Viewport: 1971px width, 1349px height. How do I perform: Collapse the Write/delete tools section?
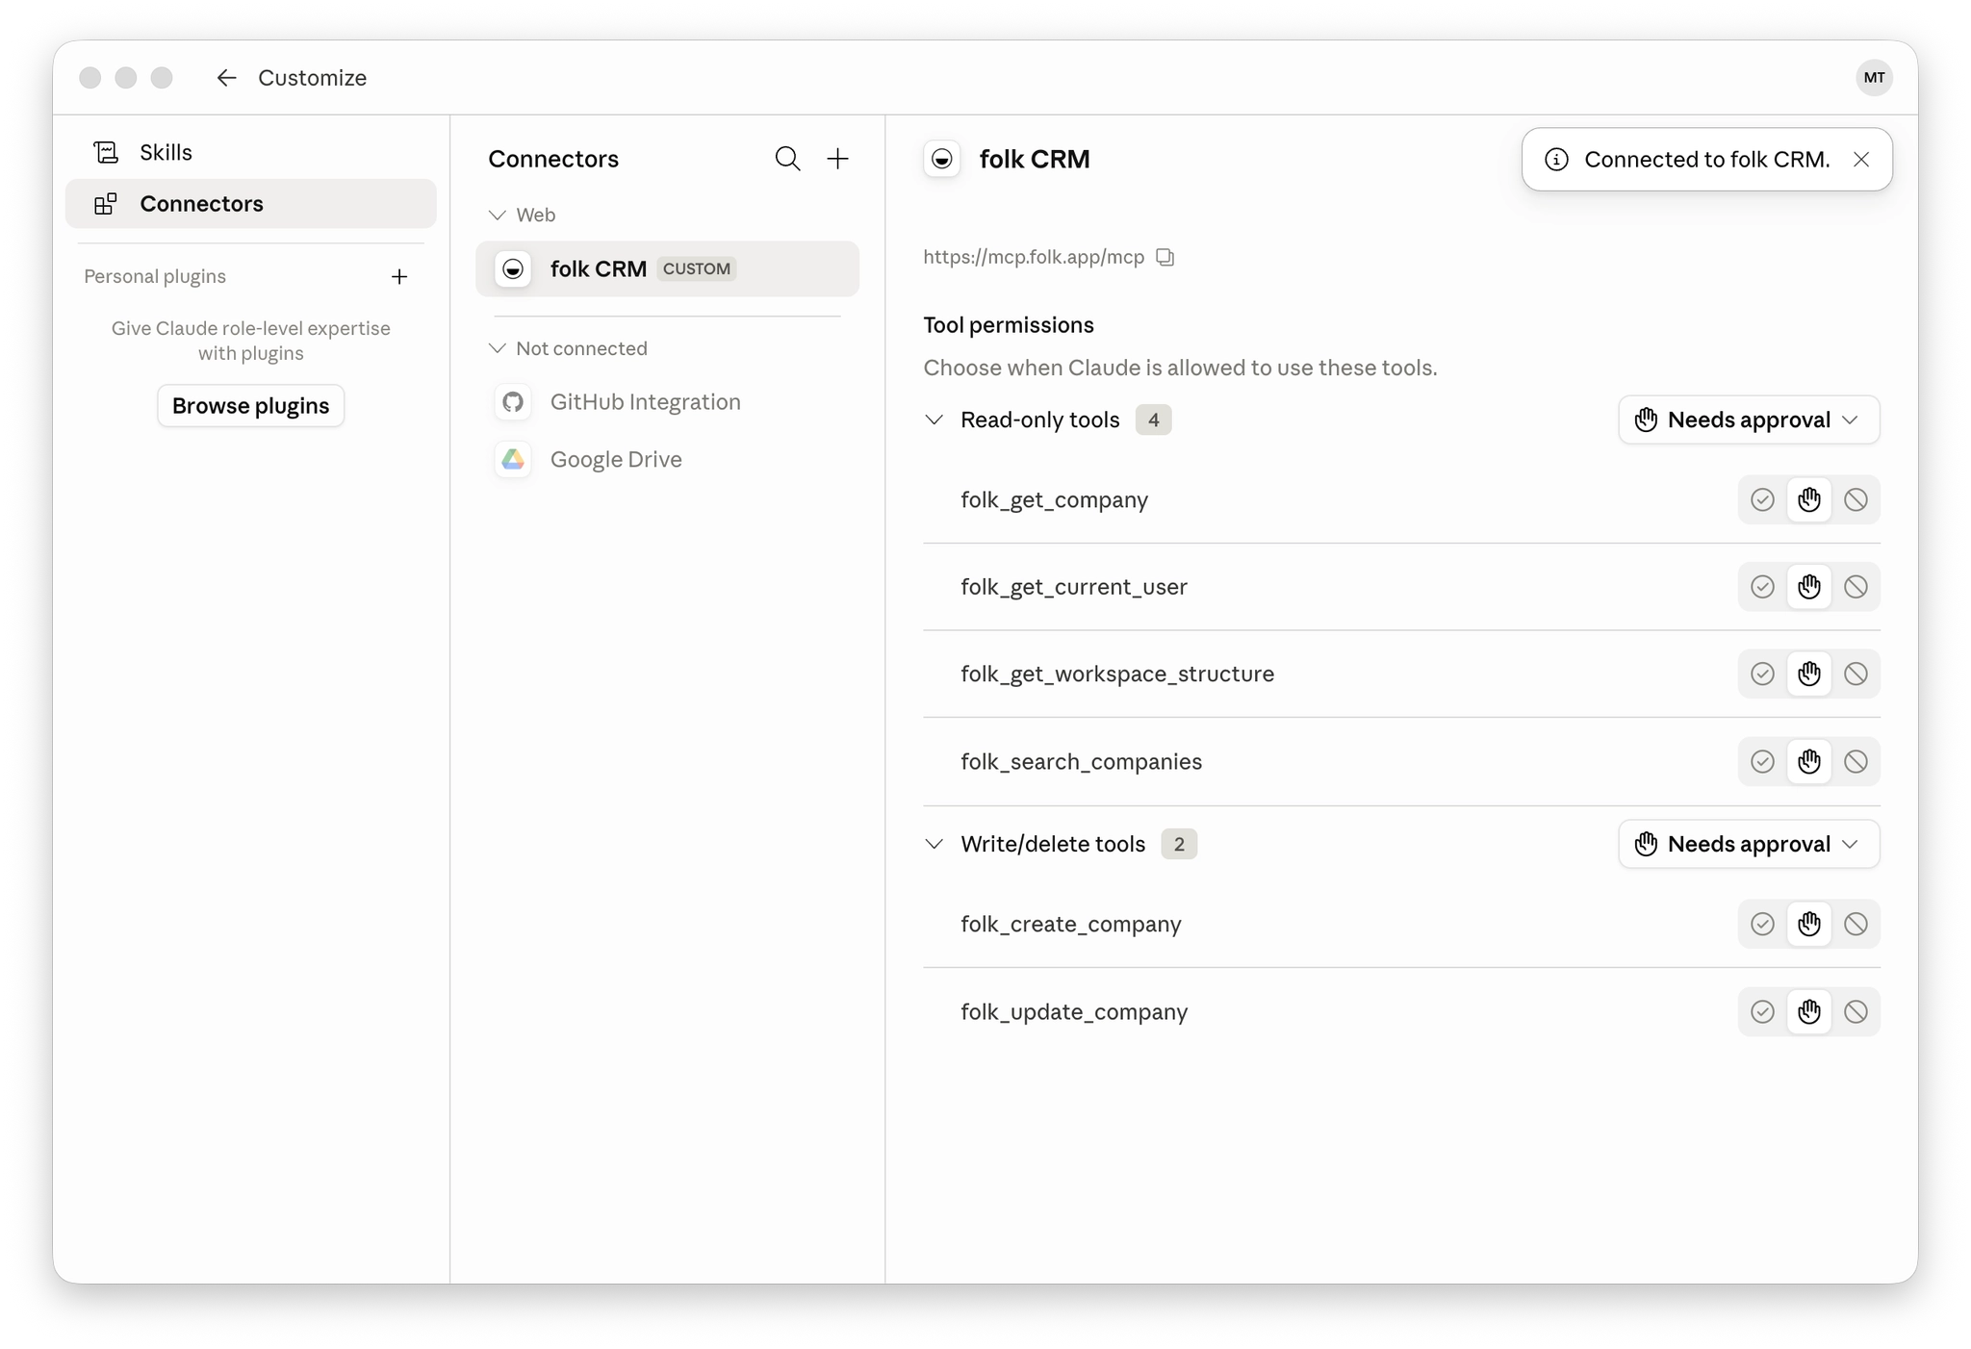[x=934, y=845]
